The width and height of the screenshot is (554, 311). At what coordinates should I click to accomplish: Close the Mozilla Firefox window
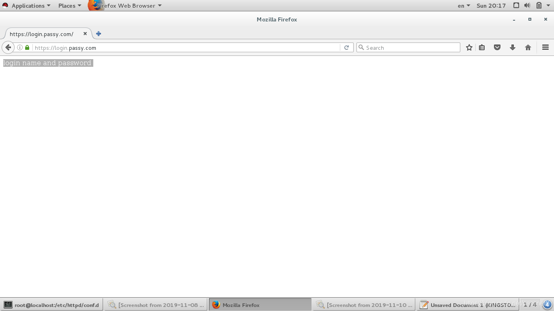(x=545, y=19)
